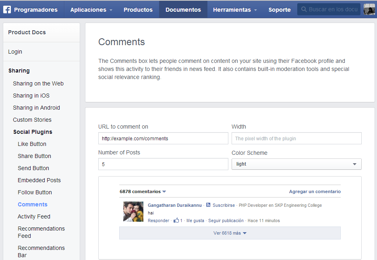The height and width of the screenshot is (260, 377).
Task: Open the Soporte menu item
Action: 280,10
